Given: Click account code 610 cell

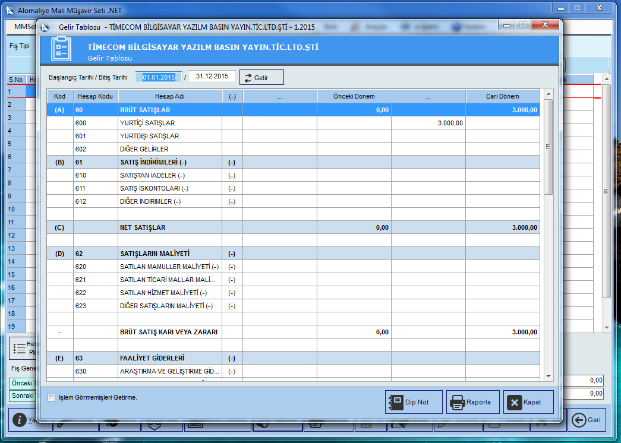Looking at the screenshot, I should (96, 175).
